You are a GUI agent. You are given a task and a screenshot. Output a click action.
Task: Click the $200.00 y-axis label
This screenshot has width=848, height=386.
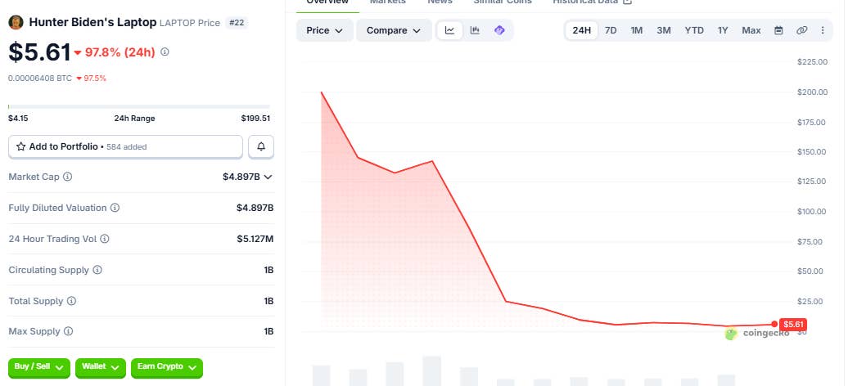(x=812, y=92)
